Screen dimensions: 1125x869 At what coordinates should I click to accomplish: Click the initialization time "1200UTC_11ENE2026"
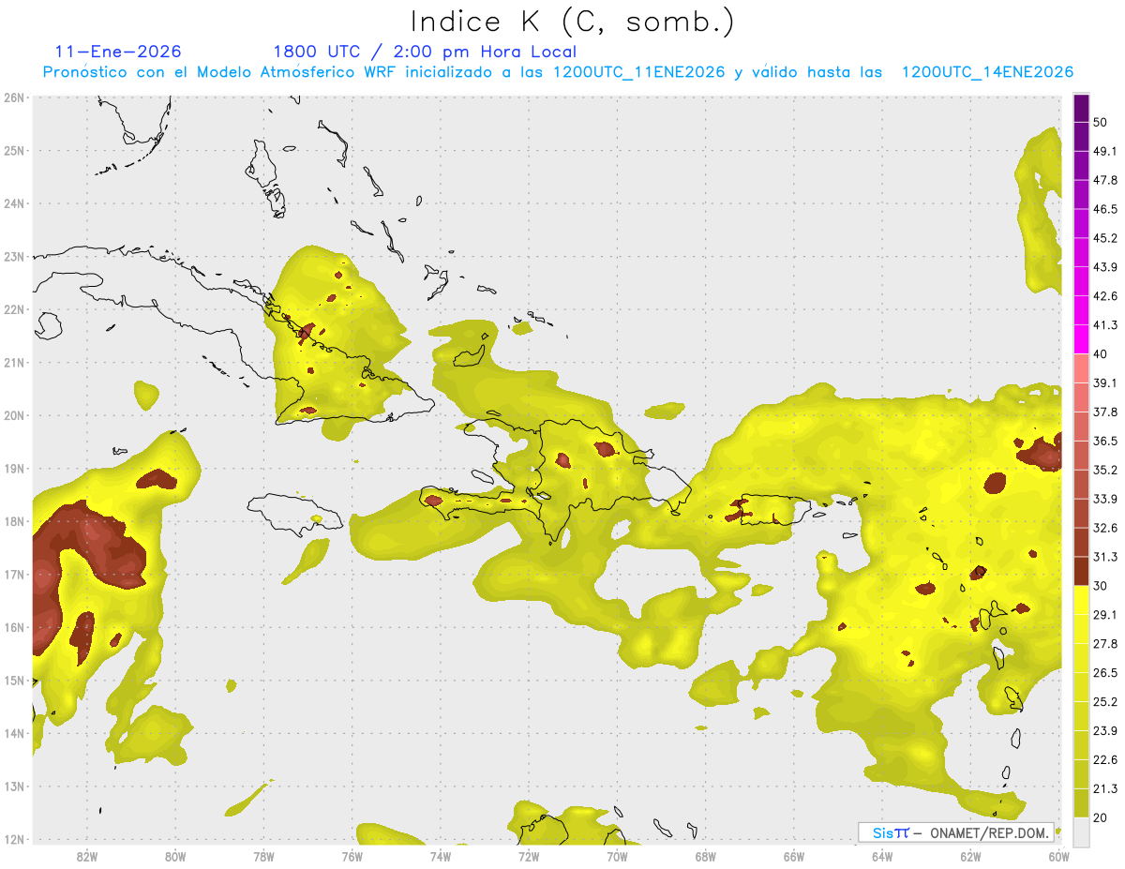[x=639, y=72]
